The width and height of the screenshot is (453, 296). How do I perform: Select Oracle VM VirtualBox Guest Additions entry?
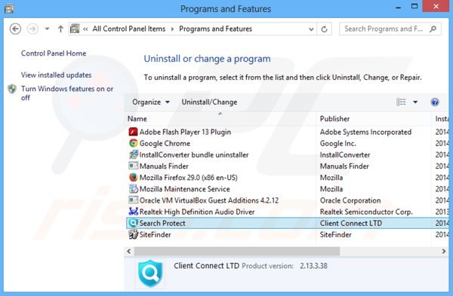tap(209, 200)
